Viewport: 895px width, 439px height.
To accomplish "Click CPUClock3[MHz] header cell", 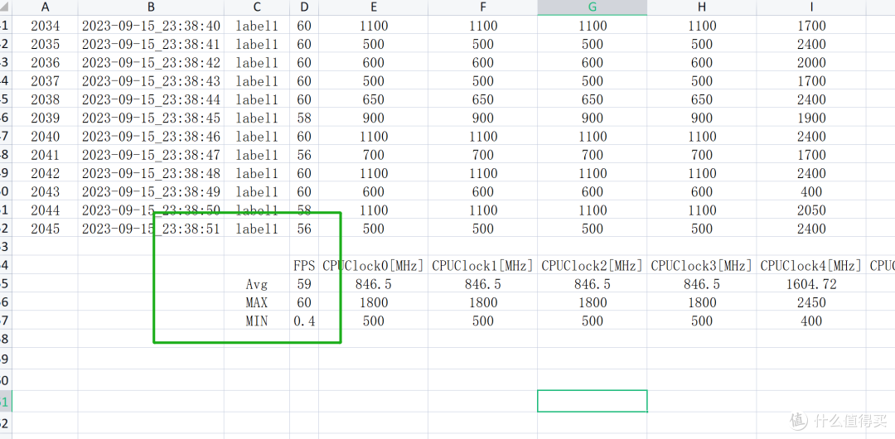I will (702, 265).
